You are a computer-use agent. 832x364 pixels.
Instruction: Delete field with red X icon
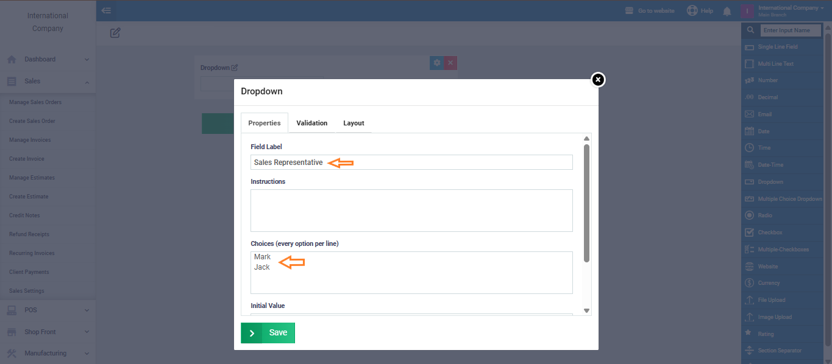tap(450, 63)
